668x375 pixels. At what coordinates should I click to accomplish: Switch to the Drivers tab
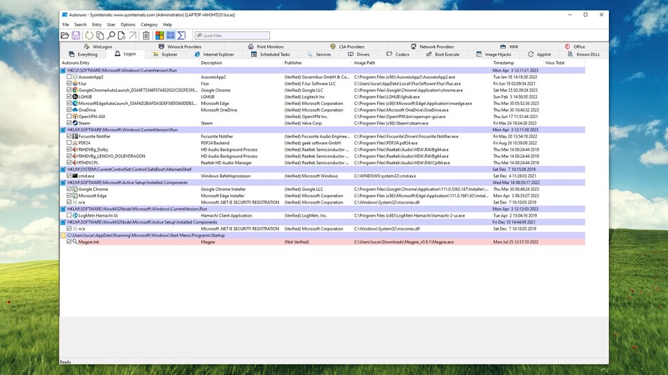(359, 54)
